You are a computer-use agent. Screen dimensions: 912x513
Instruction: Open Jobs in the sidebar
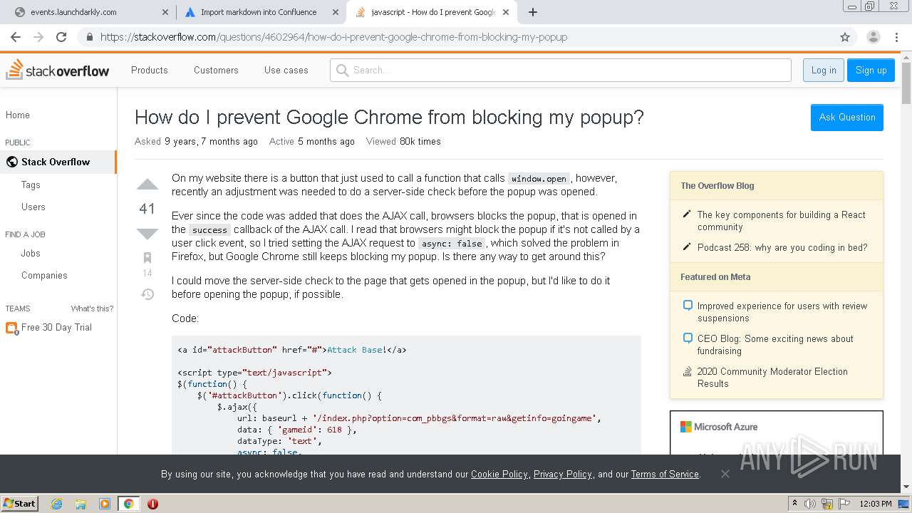point(31,253)
